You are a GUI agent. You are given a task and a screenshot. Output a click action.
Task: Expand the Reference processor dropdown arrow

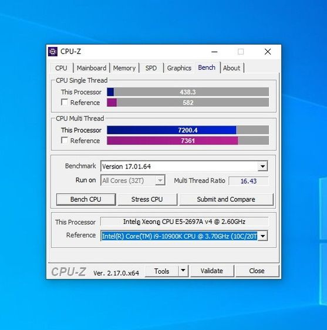tap(263, 236)
